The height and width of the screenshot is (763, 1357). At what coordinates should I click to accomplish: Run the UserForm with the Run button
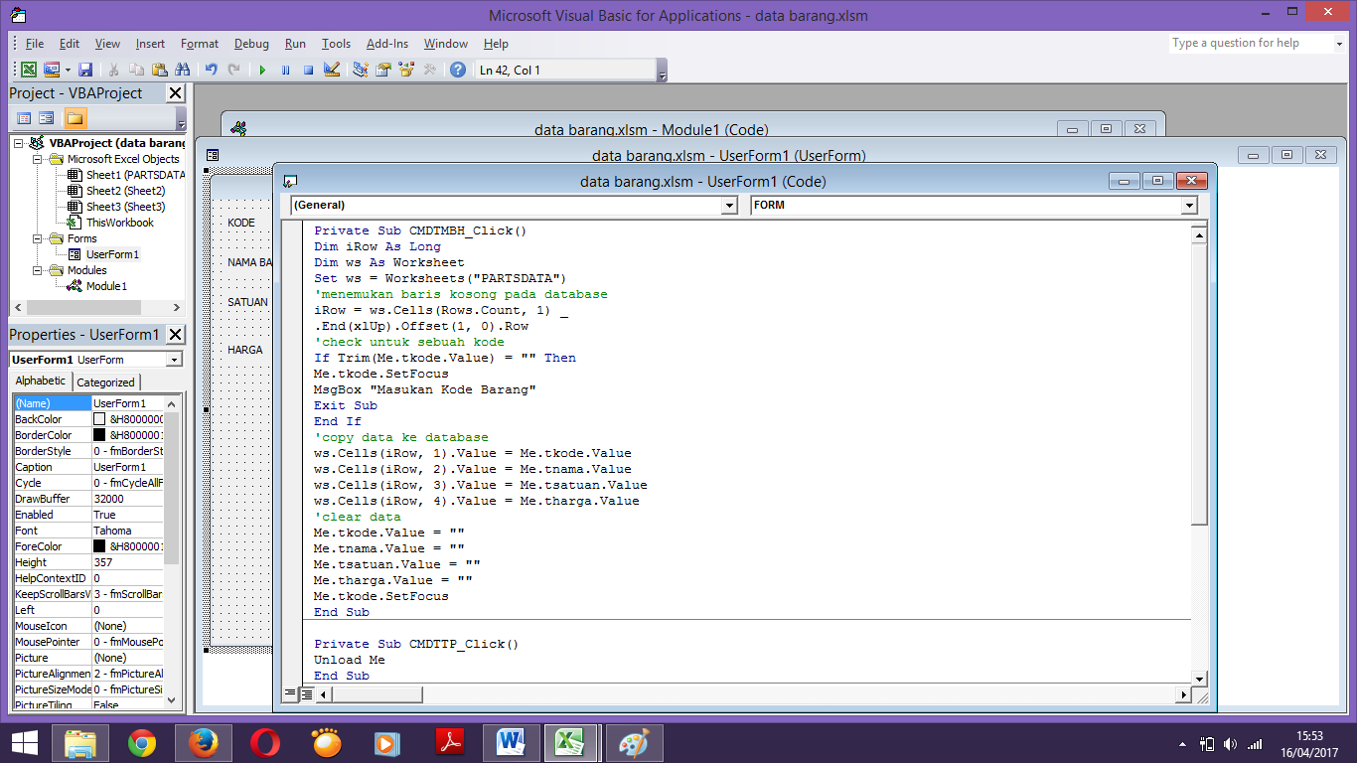tap(262, 70)
